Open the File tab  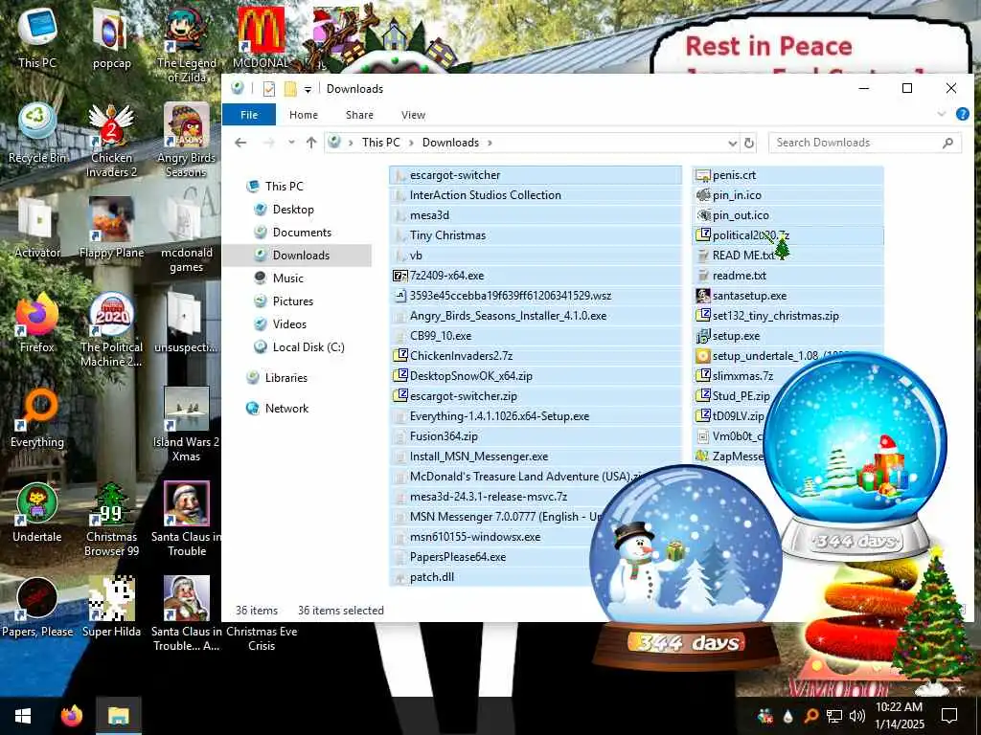pyautogui.click(x=249, y=115)
